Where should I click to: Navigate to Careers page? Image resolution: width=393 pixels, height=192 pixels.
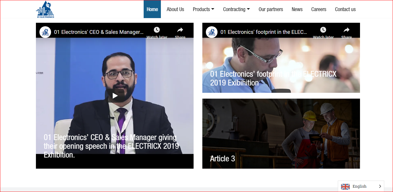point(319,9)
